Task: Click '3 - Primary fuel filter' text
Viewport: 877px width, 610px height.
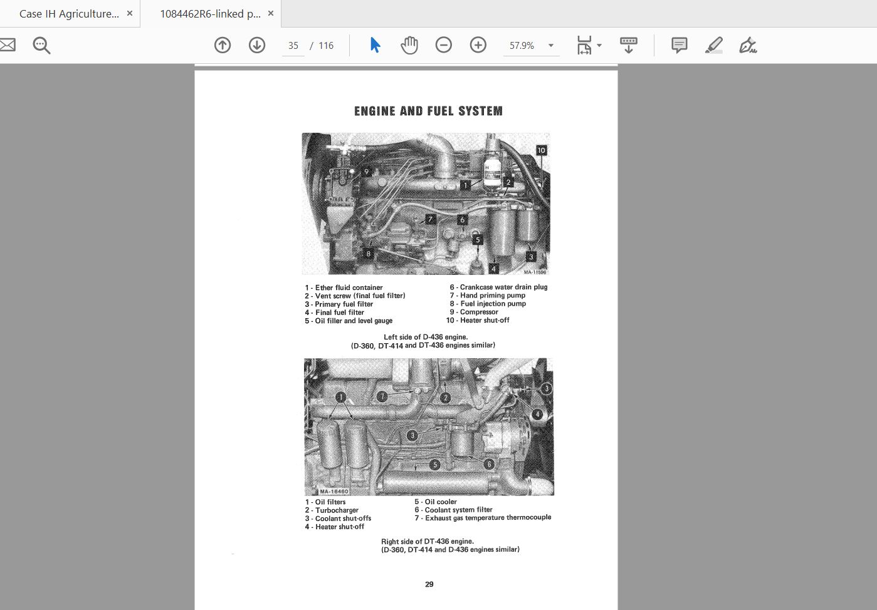Action: tap(339, 304)
